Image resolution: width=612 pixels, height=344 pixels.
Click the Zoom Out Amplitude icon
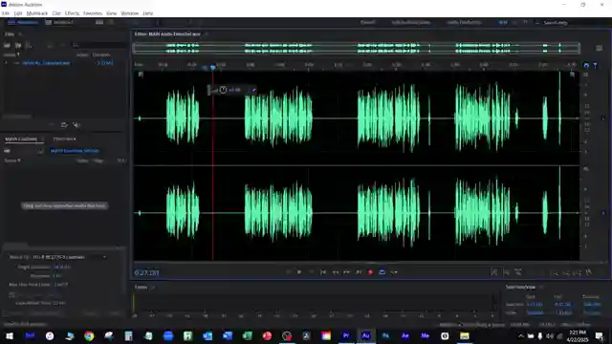pos(506,272)
